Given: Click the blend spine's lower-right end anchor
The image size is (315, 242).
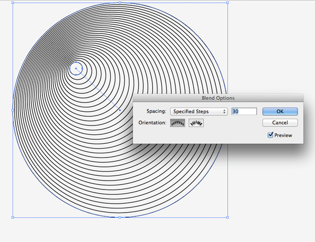Looking at the screenshot, I should pyautogui.click(x=120, y=110).
